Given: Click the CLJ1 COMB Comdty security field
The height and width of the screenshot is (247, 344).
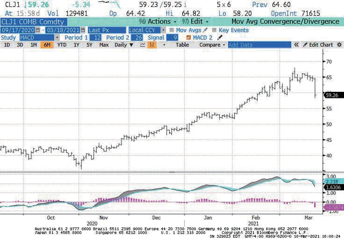Looking at the screenshot, I should pyautogui.click(x=34, y=21).
